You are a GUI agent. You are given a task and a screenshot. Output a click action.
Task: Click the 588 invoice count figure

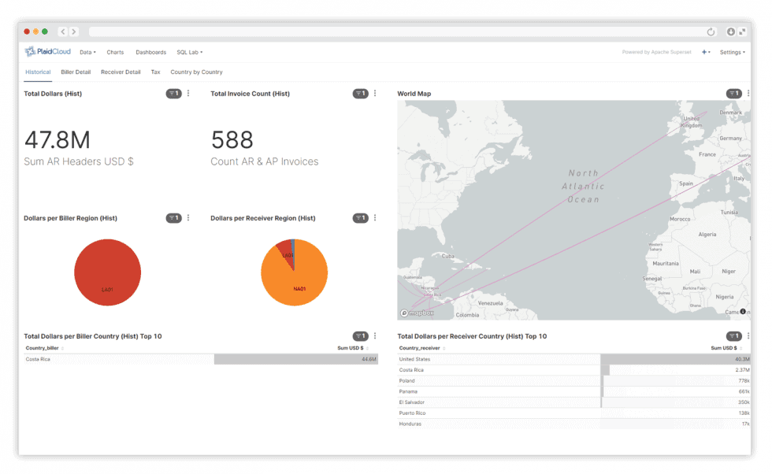(x=232, y=140)
